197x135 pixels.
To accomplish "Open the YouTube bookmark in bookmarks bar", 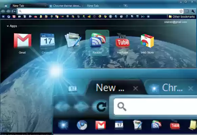I will (x=36, y=17).
